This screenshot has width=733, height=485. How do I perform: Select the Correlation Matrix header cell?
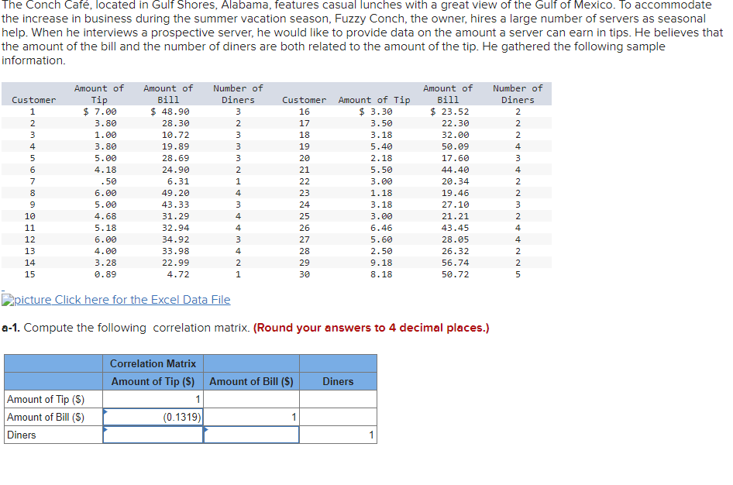152,363
